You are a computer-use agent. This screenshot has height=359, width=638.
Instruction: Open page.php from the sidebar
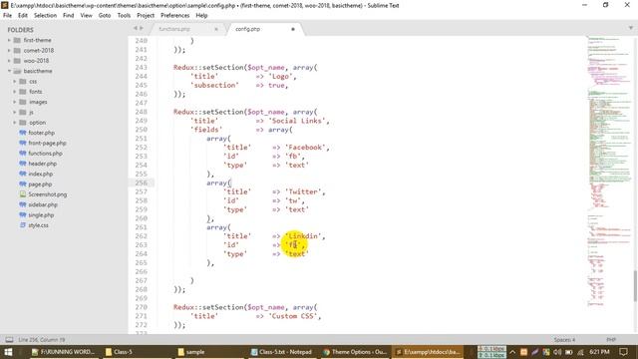40,183
